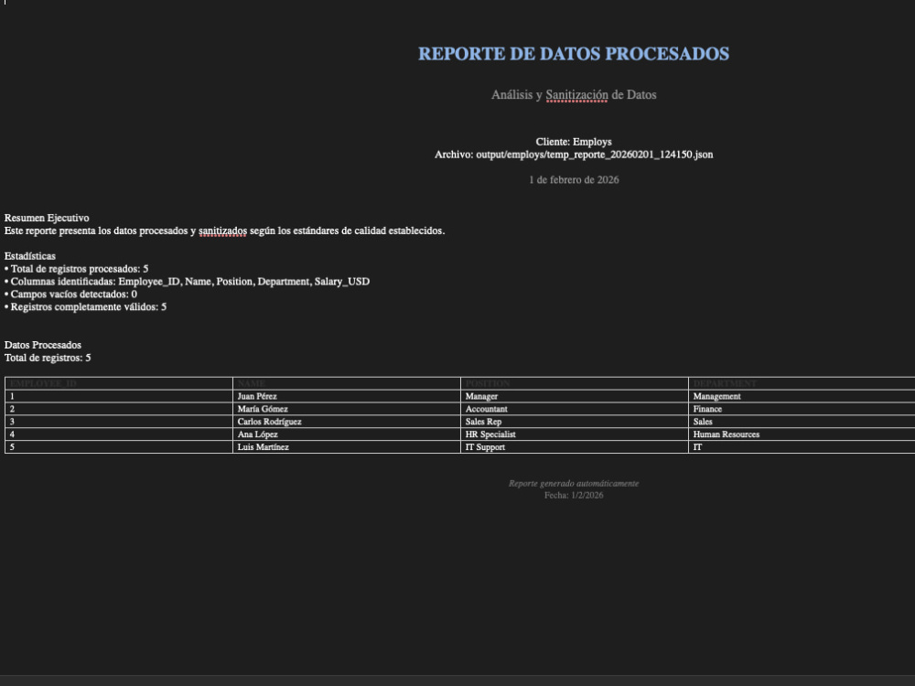Click the position cell Sales Rep
This screenshot has height=686, width=915.
point(575,422)
